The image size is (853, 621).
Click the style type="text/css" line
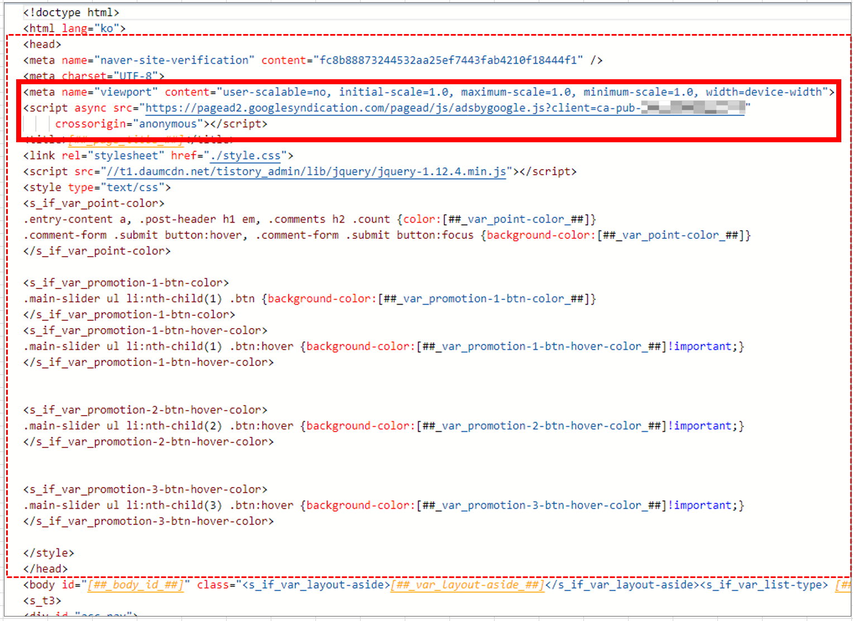pos(97,187)
